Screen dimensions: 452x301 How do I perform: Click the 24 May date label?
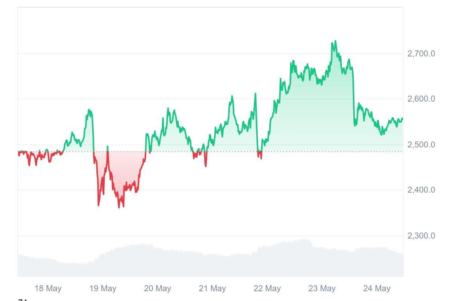click(377, 289)
